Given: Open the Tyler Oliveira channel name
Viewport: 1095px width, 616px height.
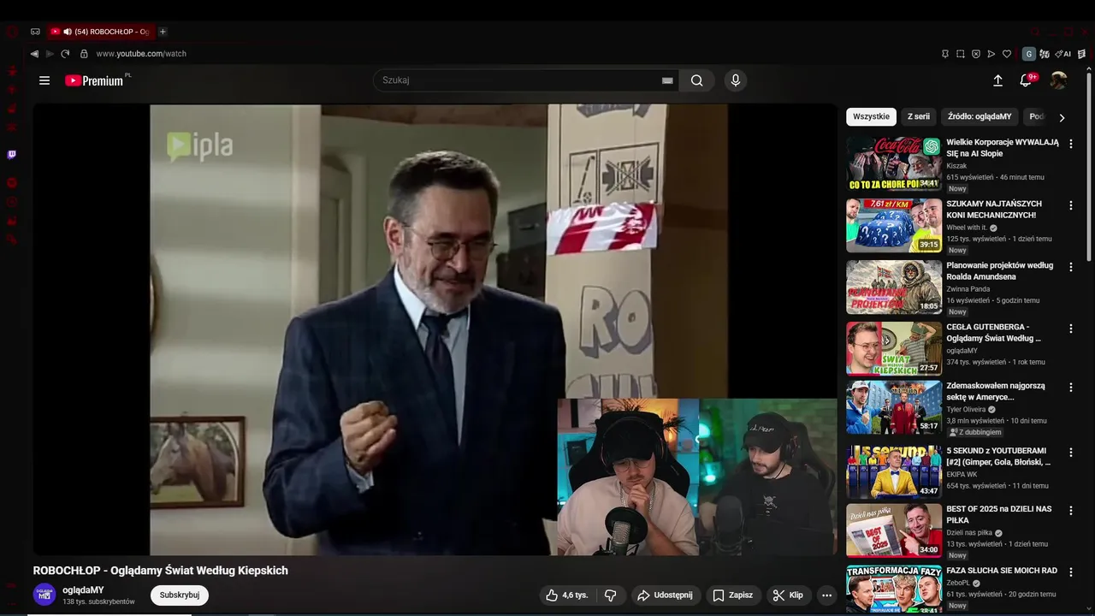Looking at the screenshot, I should tap(968, 409).
